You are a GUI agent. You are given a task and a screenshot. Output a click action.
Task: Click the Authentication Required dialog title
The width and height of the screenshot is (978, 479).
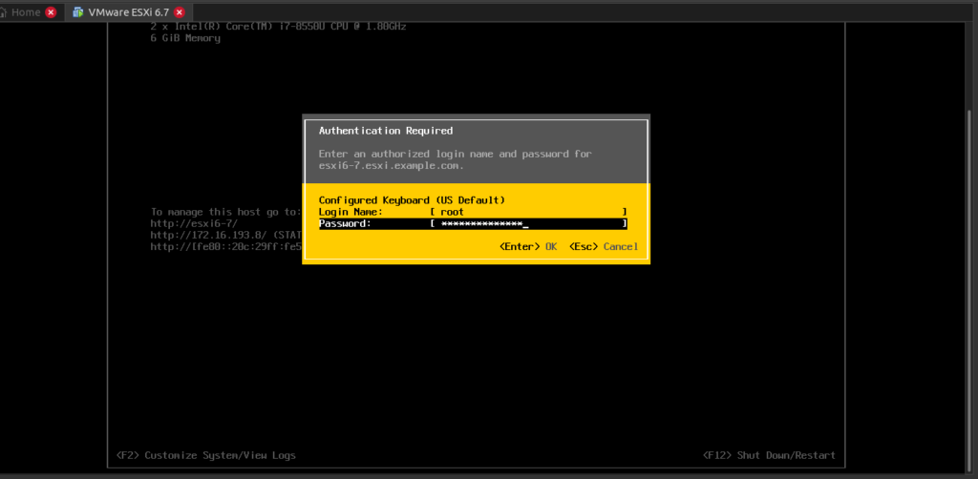coord(386,131)
